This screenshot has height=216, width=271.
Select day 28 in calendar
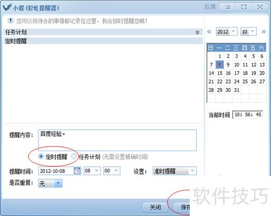tap(211, 90)
